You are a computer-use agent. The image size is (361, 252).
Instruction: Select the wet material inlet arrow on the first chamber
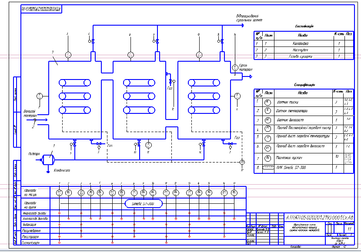coord(37,120)
